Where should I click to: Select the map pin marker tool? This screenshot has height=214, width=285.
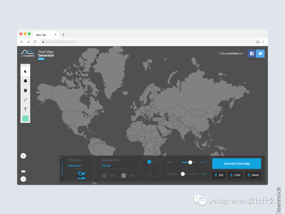(x=25, y=90)
